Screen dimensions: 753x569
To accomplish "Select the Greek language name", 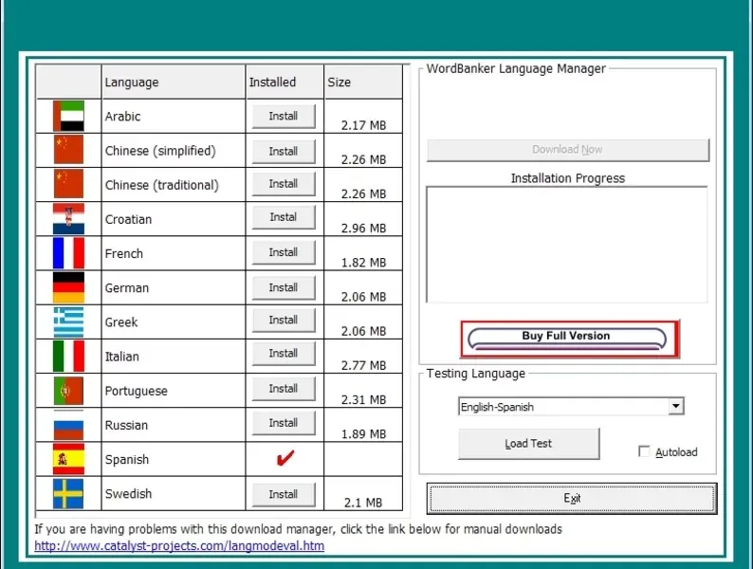I will 121,322.
